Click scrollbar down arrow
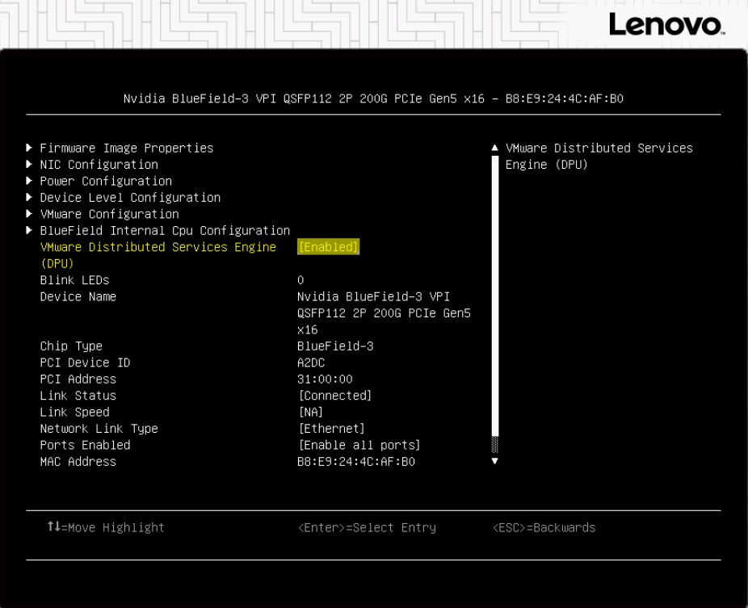Image resolution: width=748 pixels, height=608 pixels. pyautogui.click(x=494, y=461)
